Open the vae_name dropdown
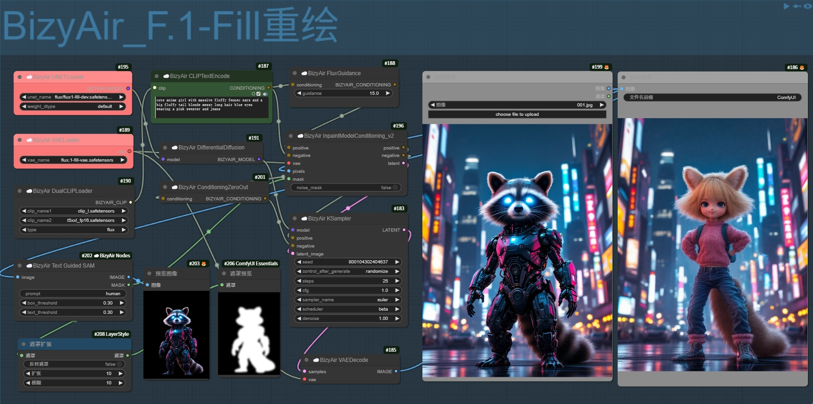This screenshot has height=404, width=813. [x=74, y=160]
